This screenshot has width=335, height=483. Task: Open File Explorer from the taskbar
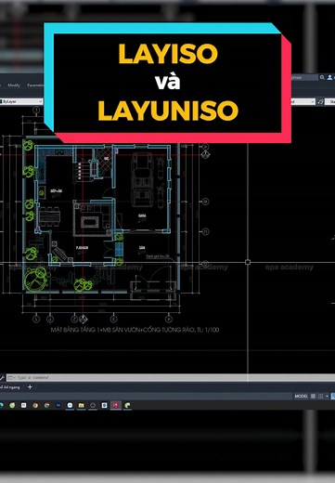click(81, 405)
